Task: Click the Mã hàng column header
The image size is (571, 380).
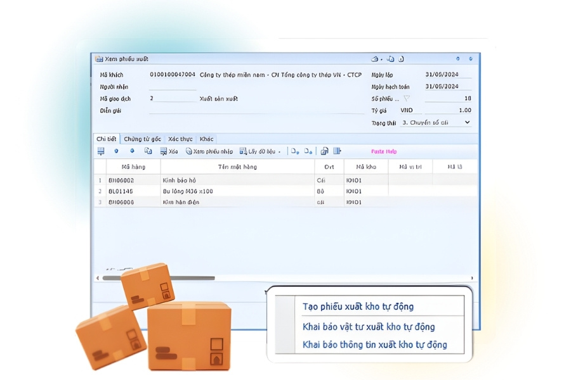Action: 133,167
